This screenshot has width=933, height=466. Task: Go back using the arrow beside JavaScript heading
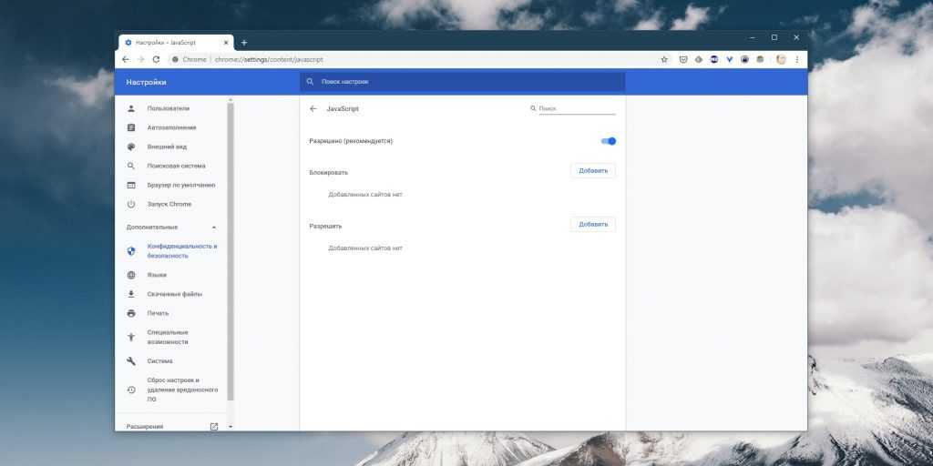point(313,108)
